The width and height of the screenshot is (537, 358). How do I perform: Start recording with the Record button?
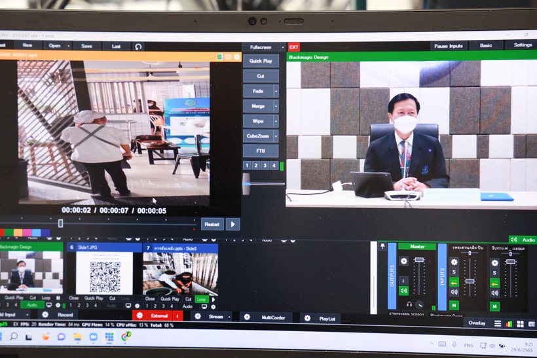65,315
